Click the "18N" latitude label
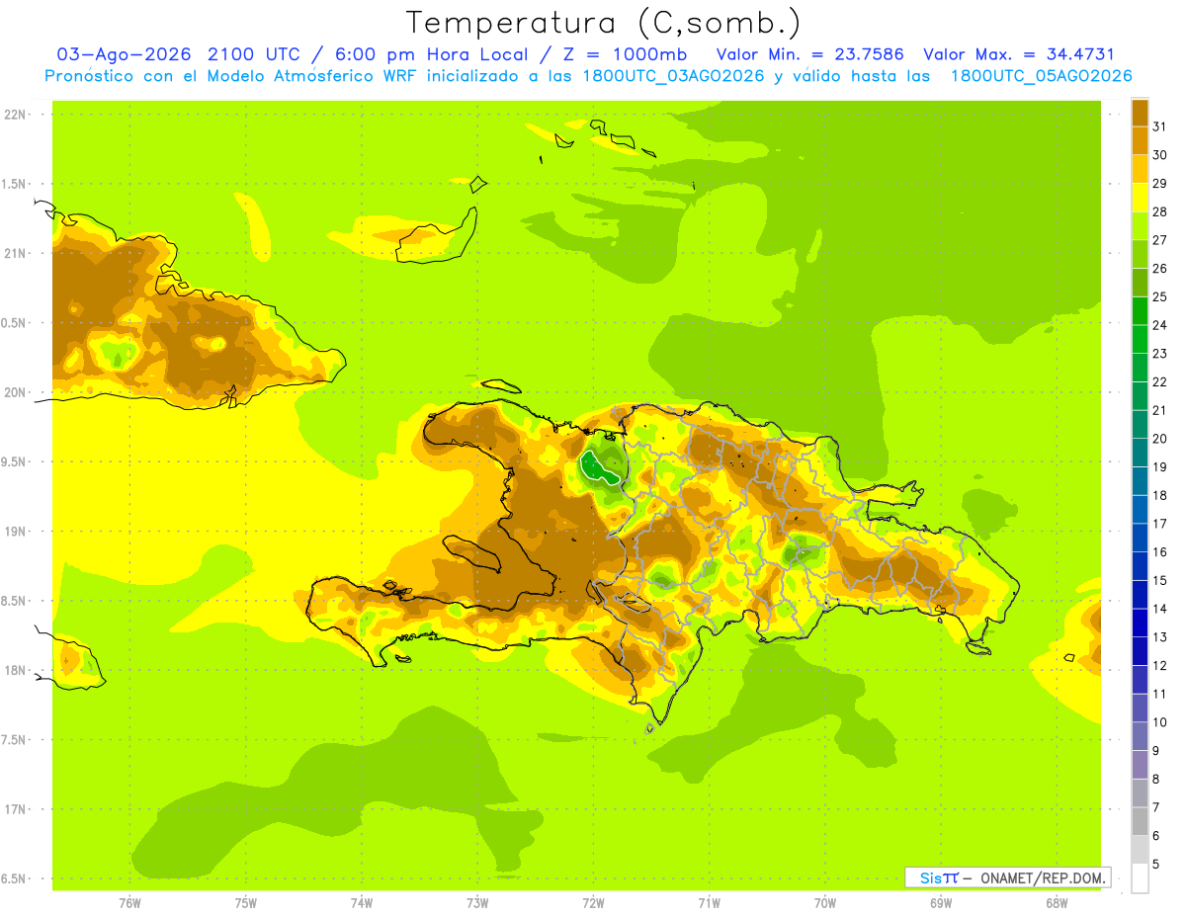The height and width of the screenshot is (916, 1186). 16,670
